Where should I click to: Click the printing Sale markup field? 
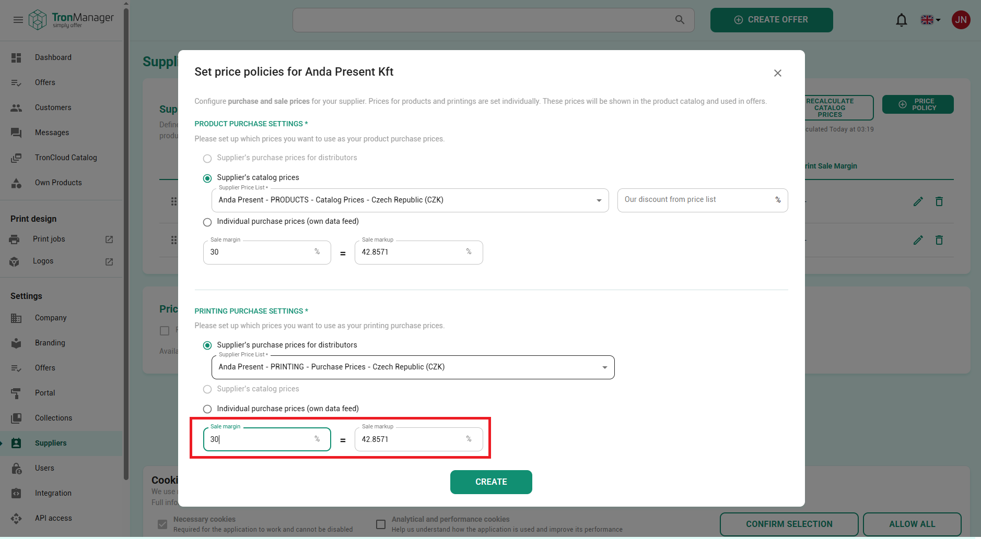pos(418,439)
